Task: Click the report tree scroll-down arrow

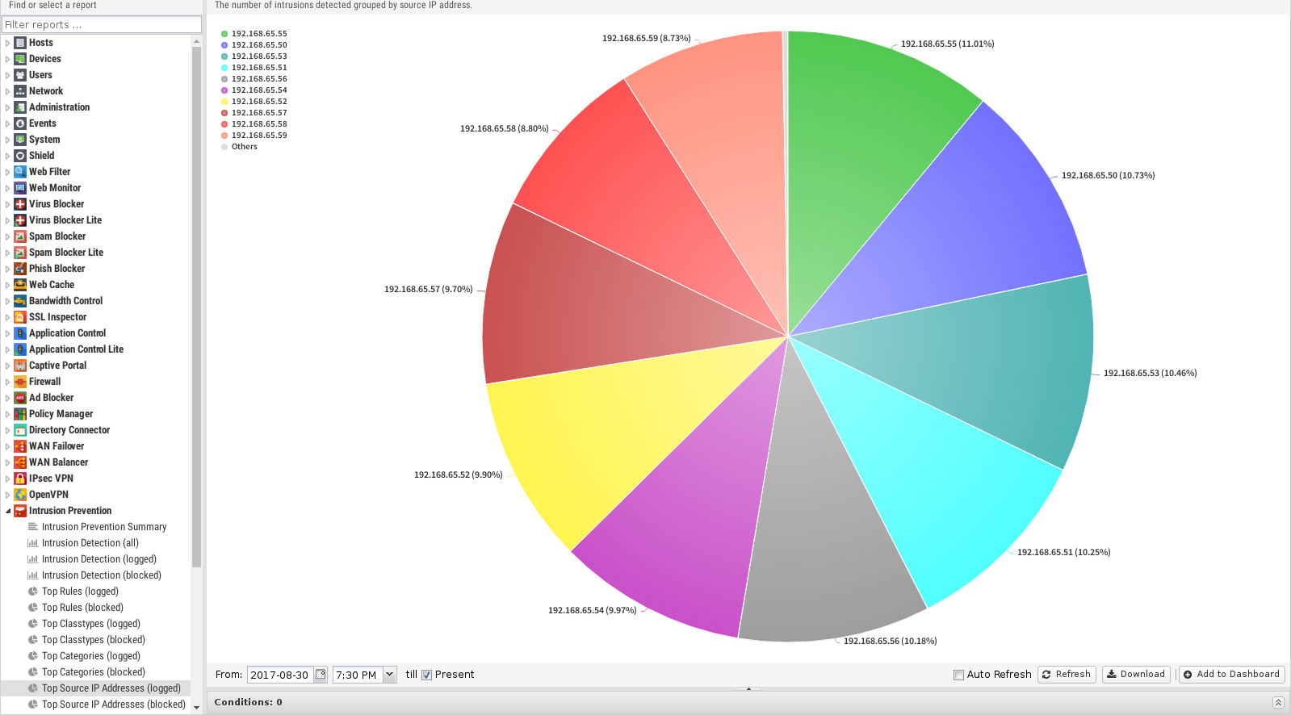Action: coord(196,708)
